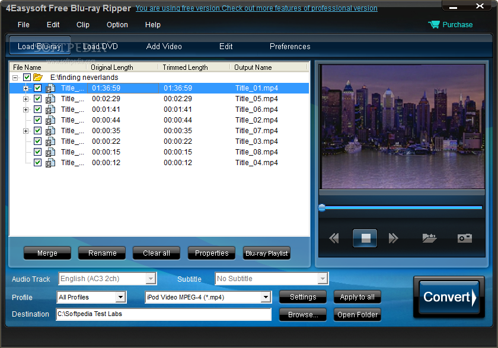498x348 pixels.
Task: Click the Properties button
Action: point(212,253)
